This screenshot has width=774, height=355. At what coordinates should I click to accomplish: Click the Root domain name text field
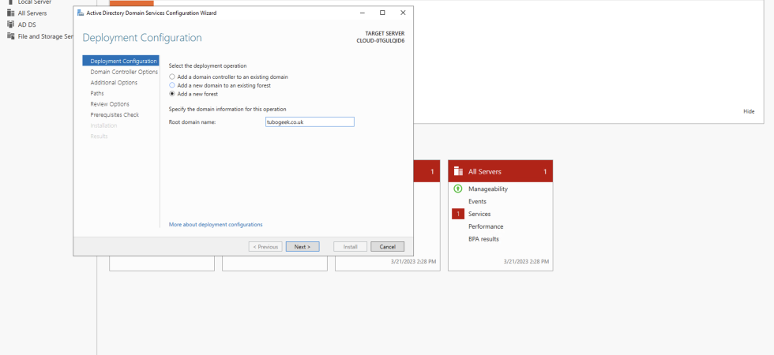point(310,121)
